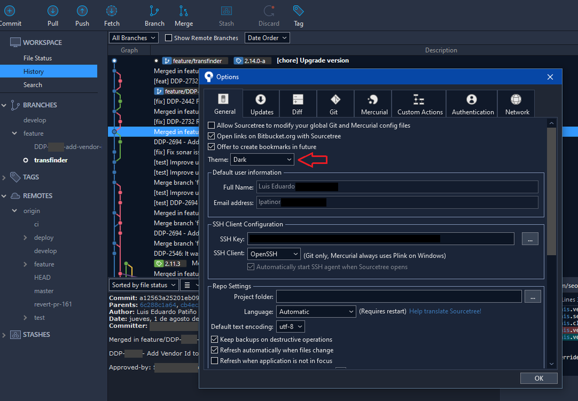This screenshot has width=578, height=401.
Task: Click the Push toolbar icon
Action: [82, 15]
